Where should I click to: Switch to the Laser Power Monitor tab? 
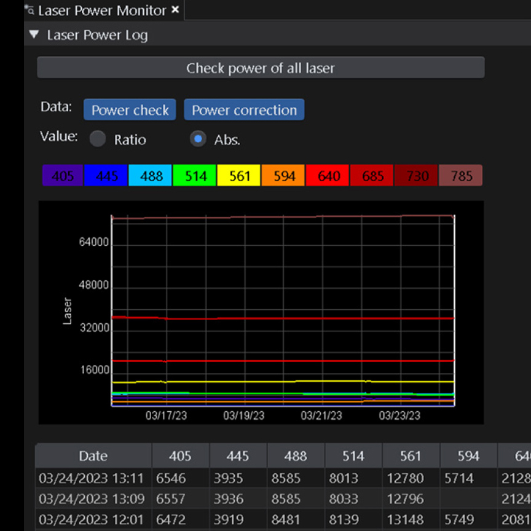click(98, 10)
